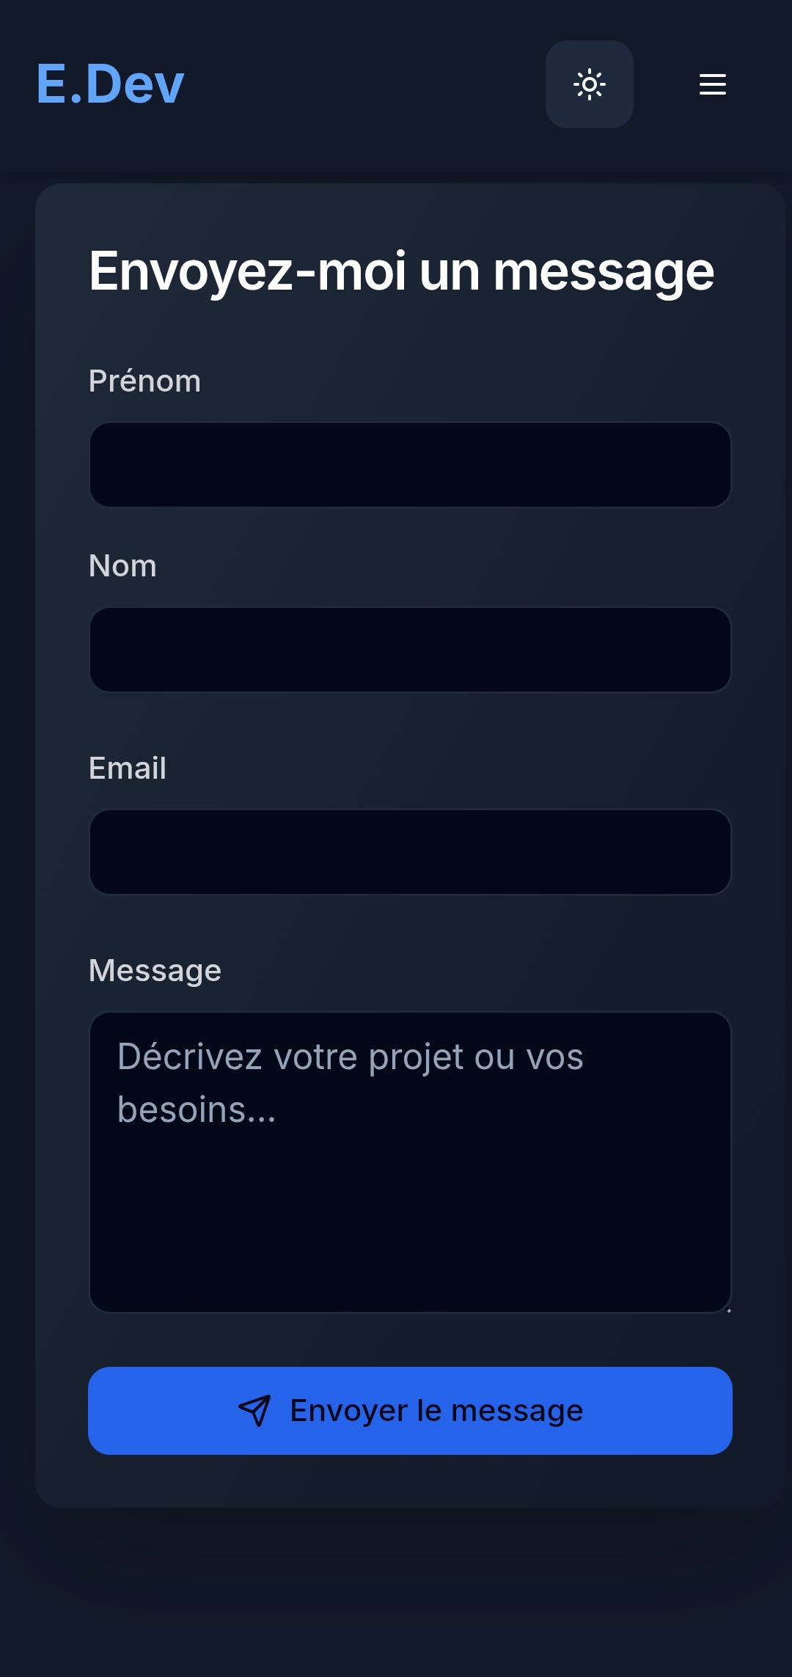
Task: Click the "Prénom" field label
Action: point(144,381)
